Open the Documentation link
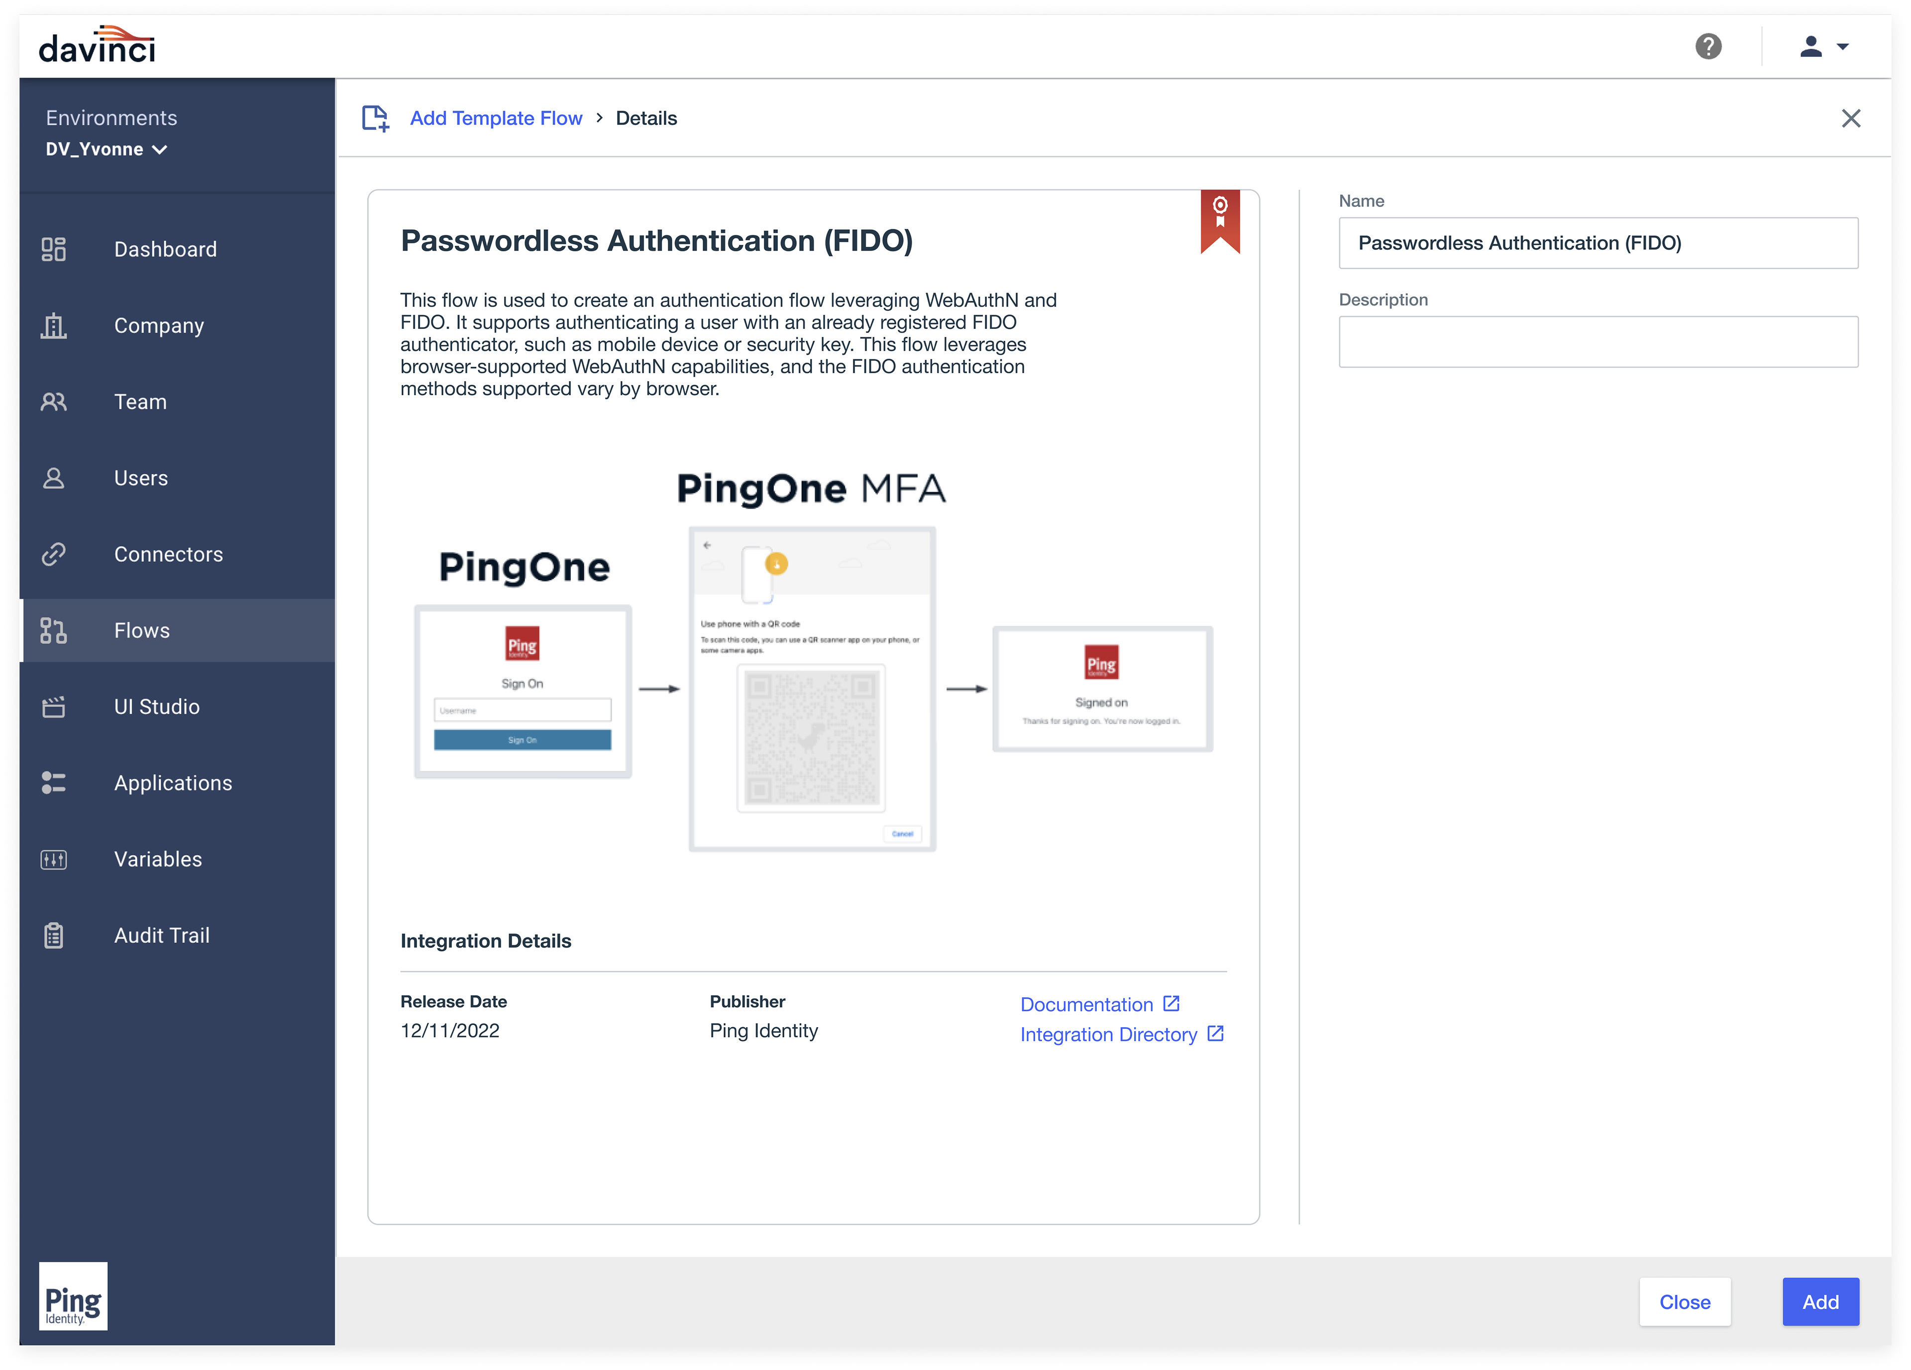 coord(1087,1004)
